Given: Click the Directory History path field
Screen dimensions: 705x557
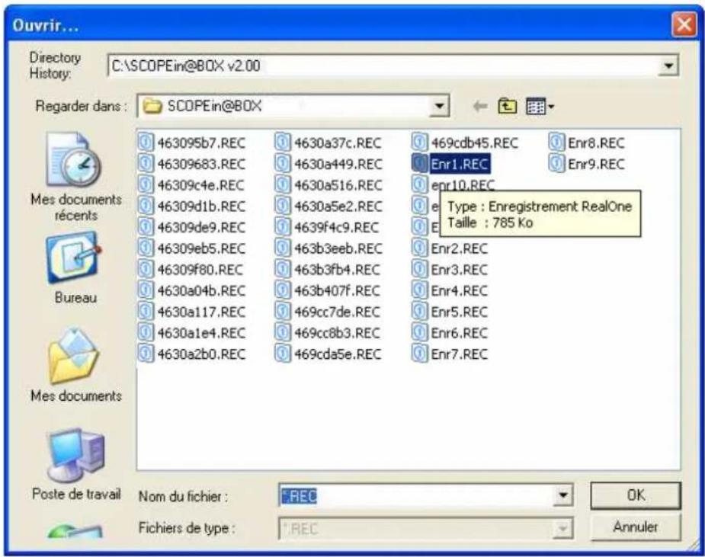Looking at the screenshot, I should point(383,66).
